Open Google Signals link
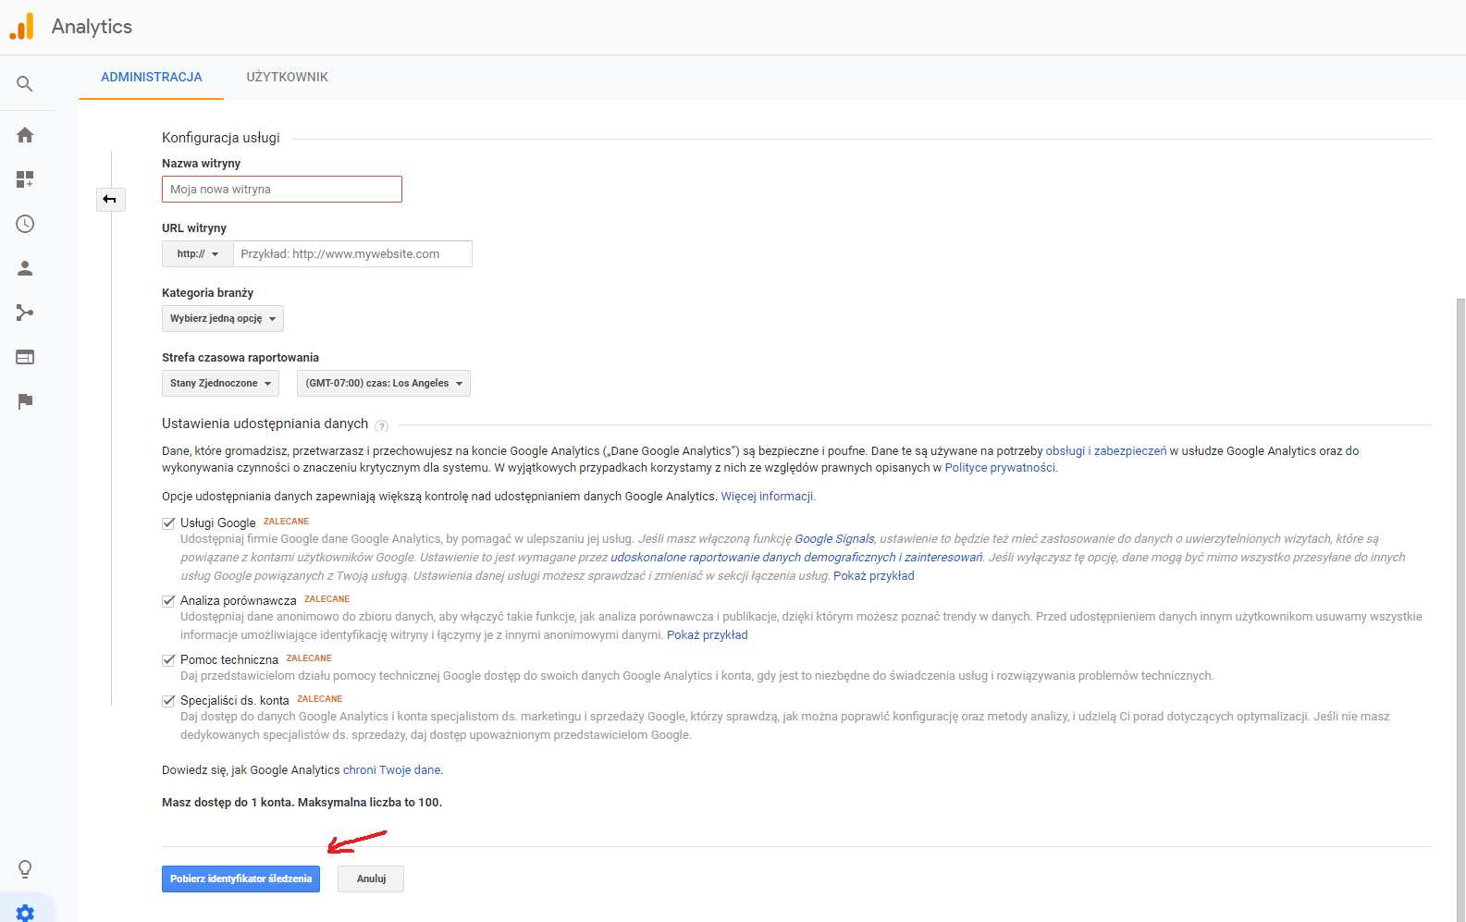This screenshot has height=922, width=1466. (x=834, y=539)
